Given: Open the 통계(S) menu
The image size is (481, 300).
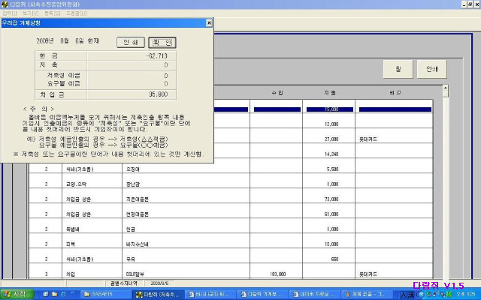Looking at the screenshot, I should [52, 13].
